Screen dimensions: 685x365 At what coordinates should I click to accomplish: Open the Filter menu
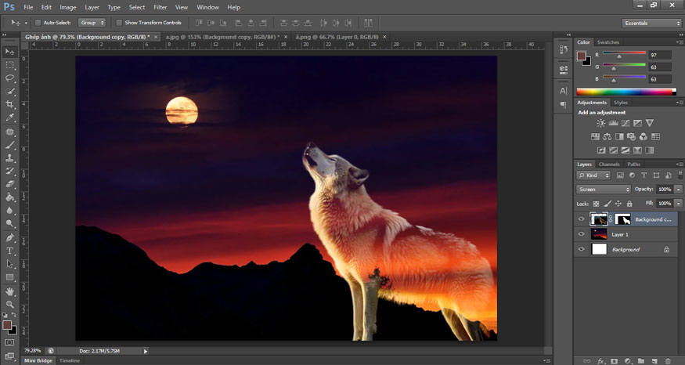pyautogui.click(x=160, y=7)
